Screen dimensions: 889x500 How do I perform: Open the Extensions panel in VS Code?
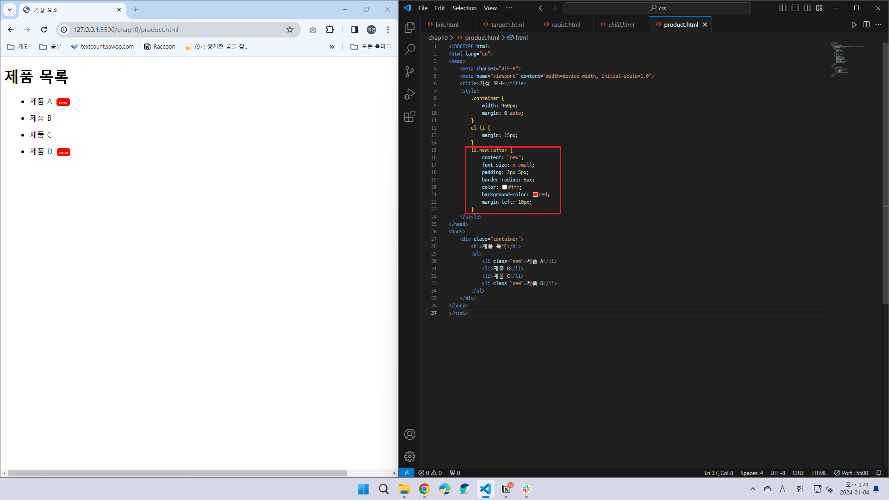click(x=410, y=116)
